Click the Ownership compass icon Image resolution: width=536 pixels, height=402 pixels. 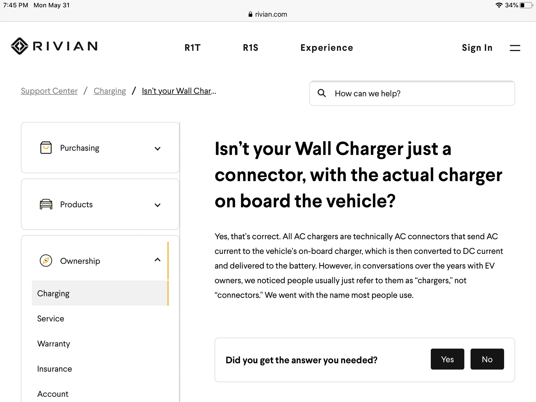46,260
